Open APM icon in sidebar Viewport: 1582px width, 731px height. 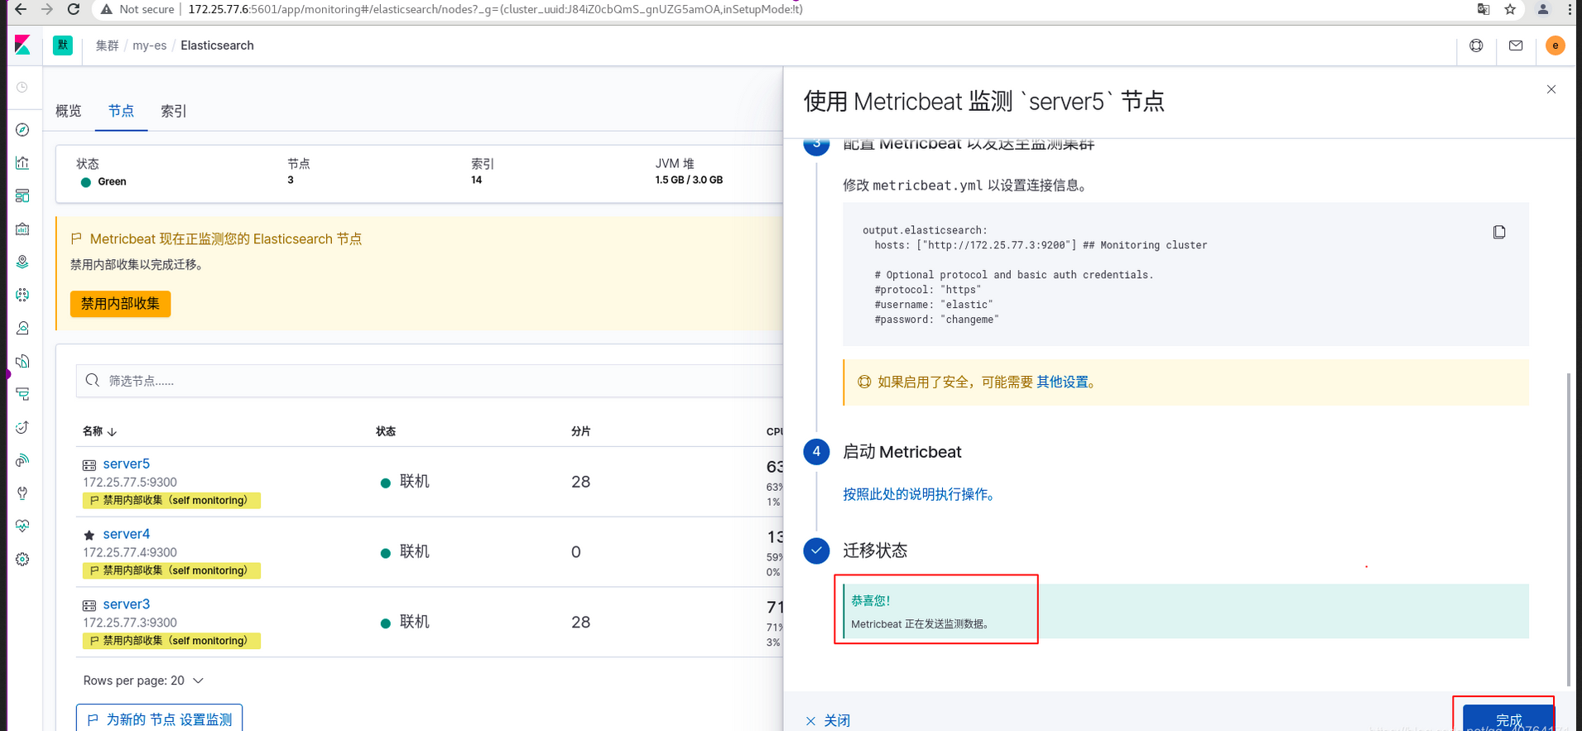[x=22, y=395]
